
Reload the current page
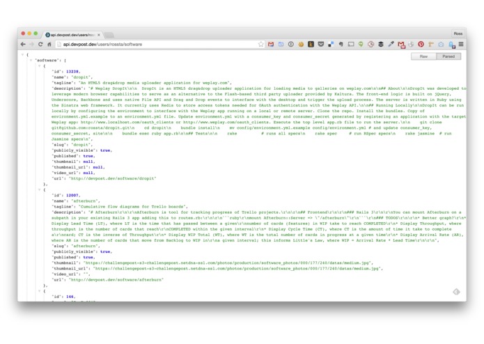tap(40, 45)
